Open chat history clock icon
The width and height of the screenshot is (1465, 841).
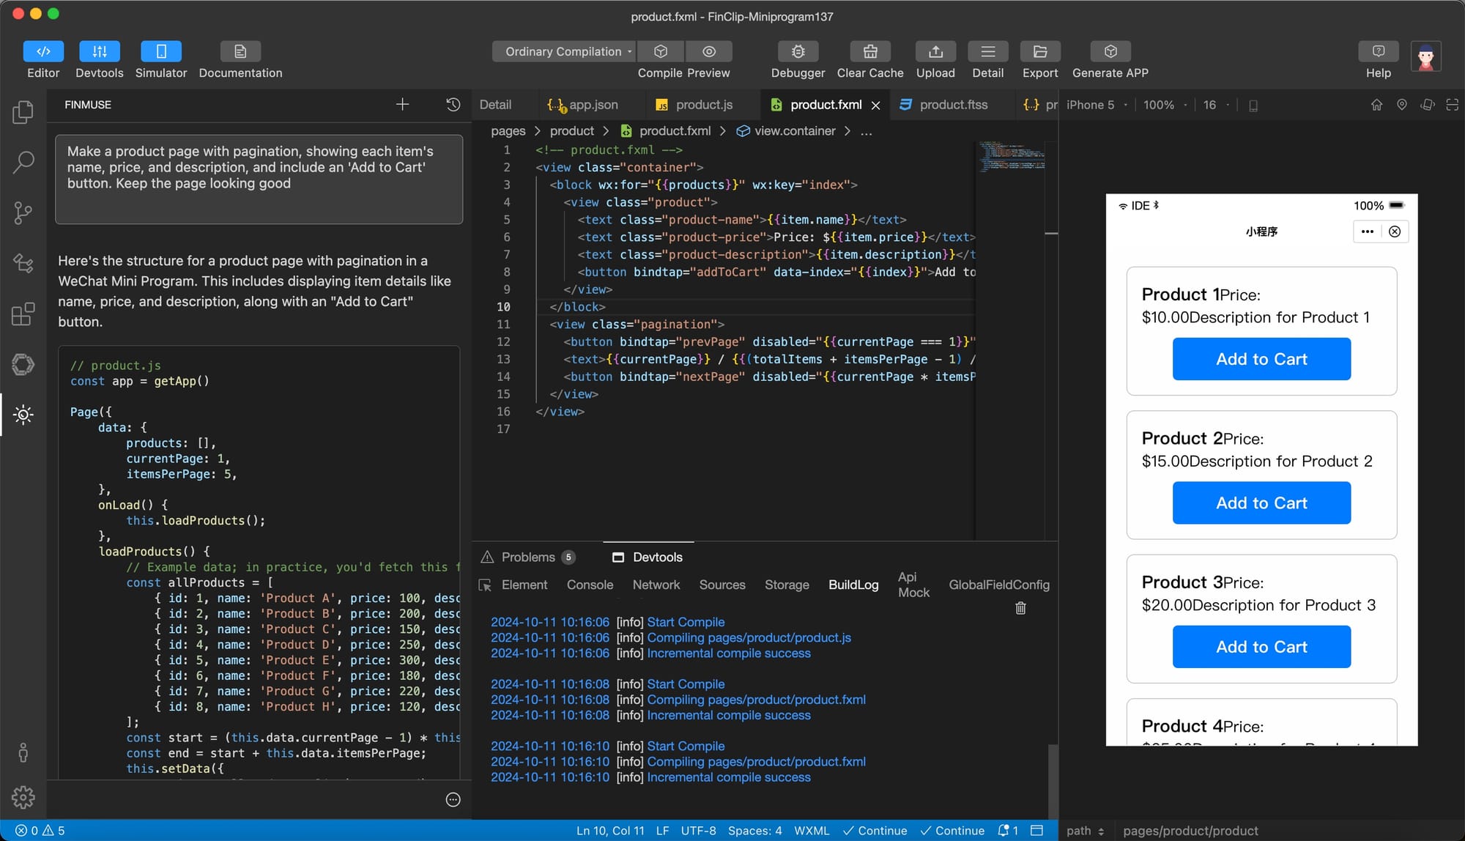(x=453, y=105)
